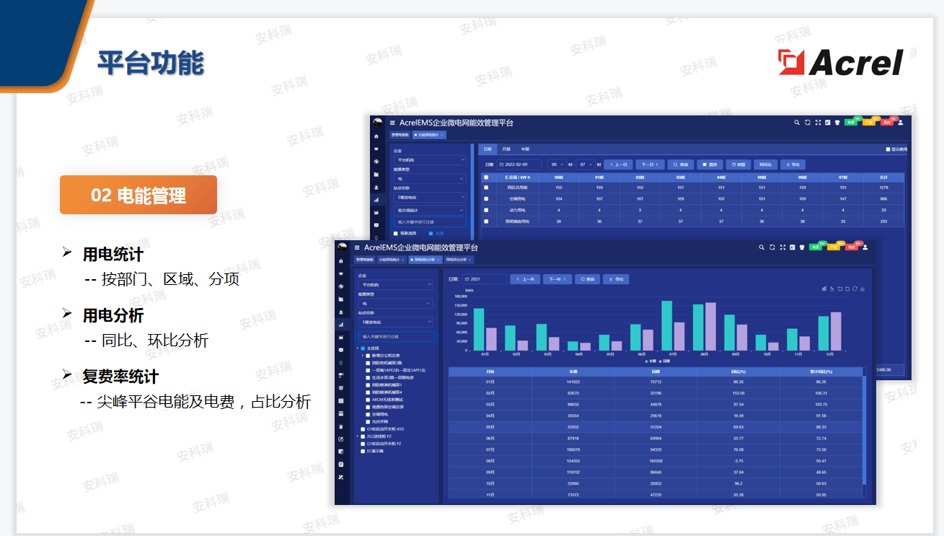Open the 按分项统计 dropdown in the back window
The height and width of the screenshot is (536, 944).
pos(430,211)
